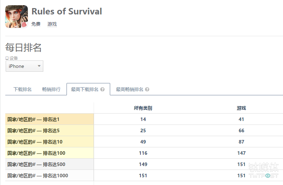
Task: Click 151 in 游戏 column, 排名达1000 row
Action: (x=241, y=176)
